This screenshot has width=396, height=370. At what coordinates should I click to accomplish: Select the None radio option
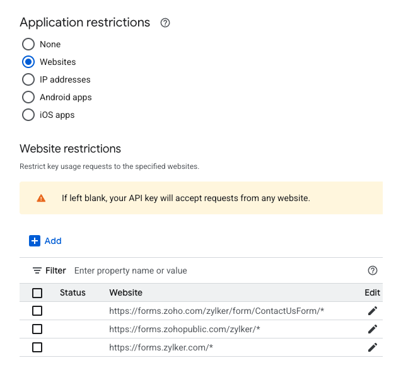28,44
